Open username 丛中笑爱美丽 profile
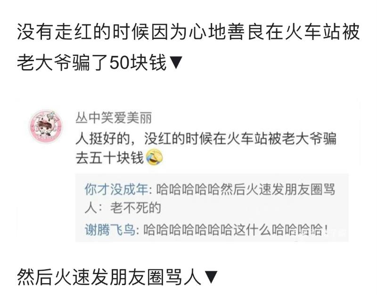 (x=114, y=118)
